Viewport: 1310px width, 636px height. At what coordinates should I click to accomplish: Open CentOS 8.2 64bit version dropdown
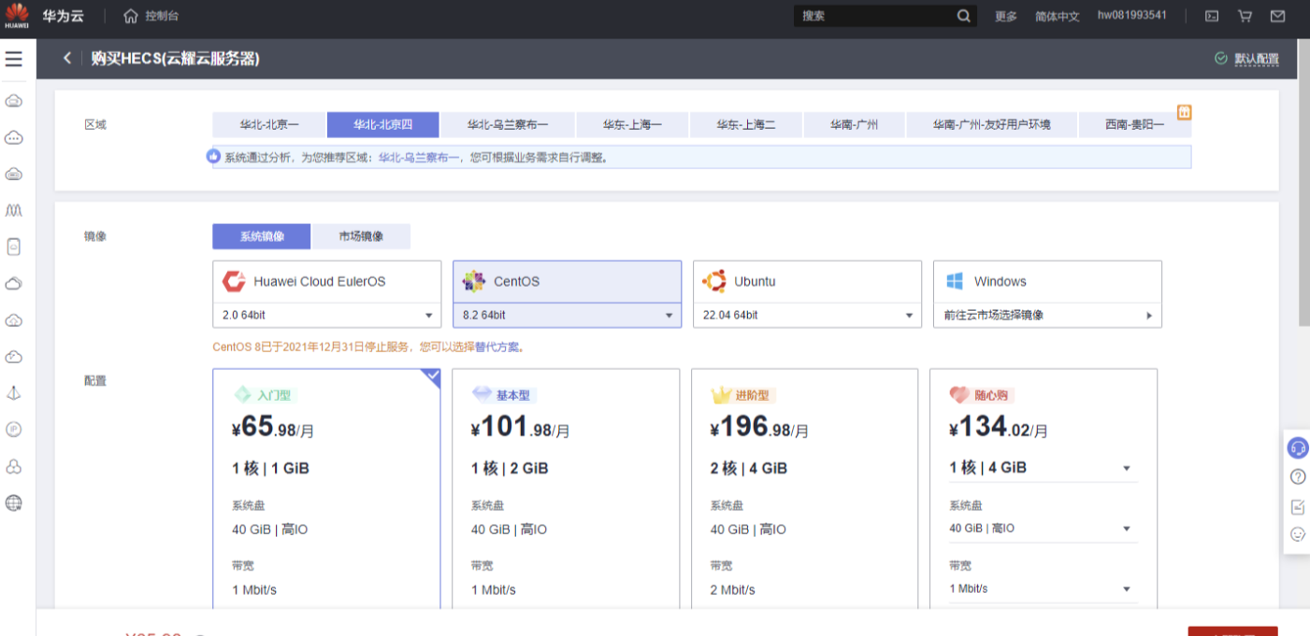(567, 316)
